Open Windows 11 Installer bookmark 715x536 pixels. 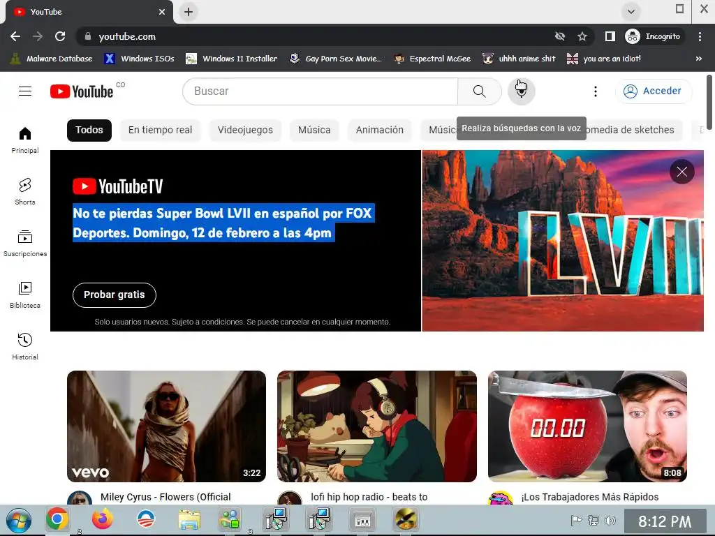pyautogui.click(x=232, y=59)
